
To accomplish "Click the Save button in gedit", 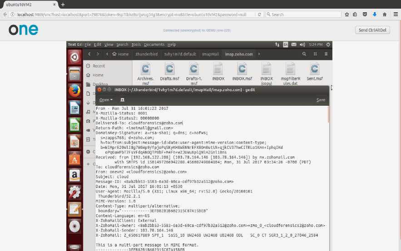I will (x=321, y=100).
